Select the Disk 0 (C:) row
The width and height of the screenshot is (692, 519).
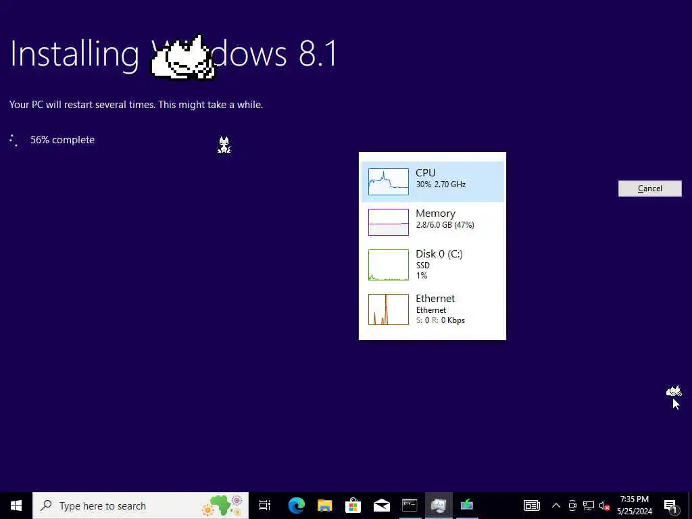432,265
